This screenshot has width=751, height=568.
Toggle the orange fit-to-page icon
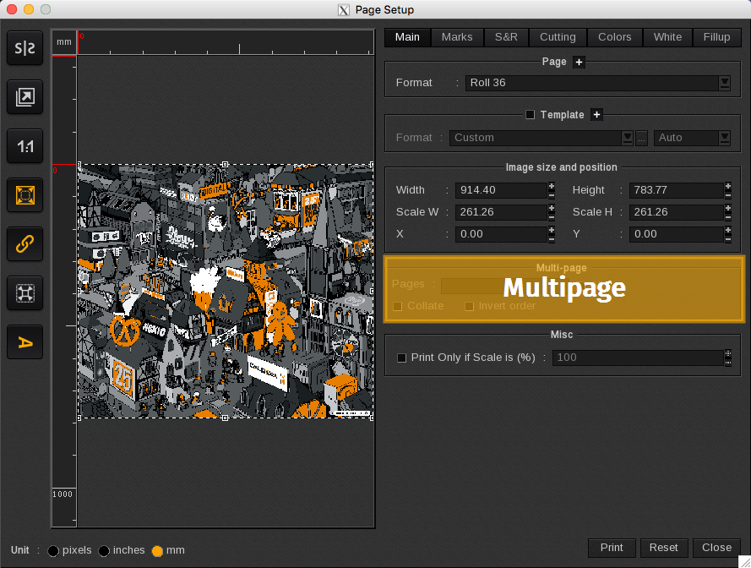point(25,195)
